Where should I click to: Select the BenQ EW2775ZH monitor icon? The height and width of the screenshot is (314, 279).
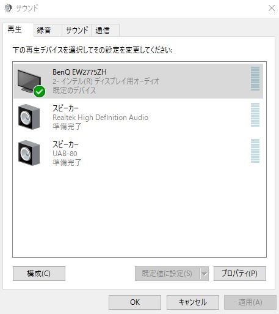[x=29, y=81]
